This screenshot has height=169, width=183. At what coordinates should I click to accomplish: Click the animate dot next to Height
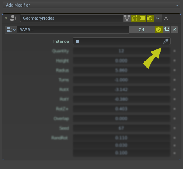[175, 61]
